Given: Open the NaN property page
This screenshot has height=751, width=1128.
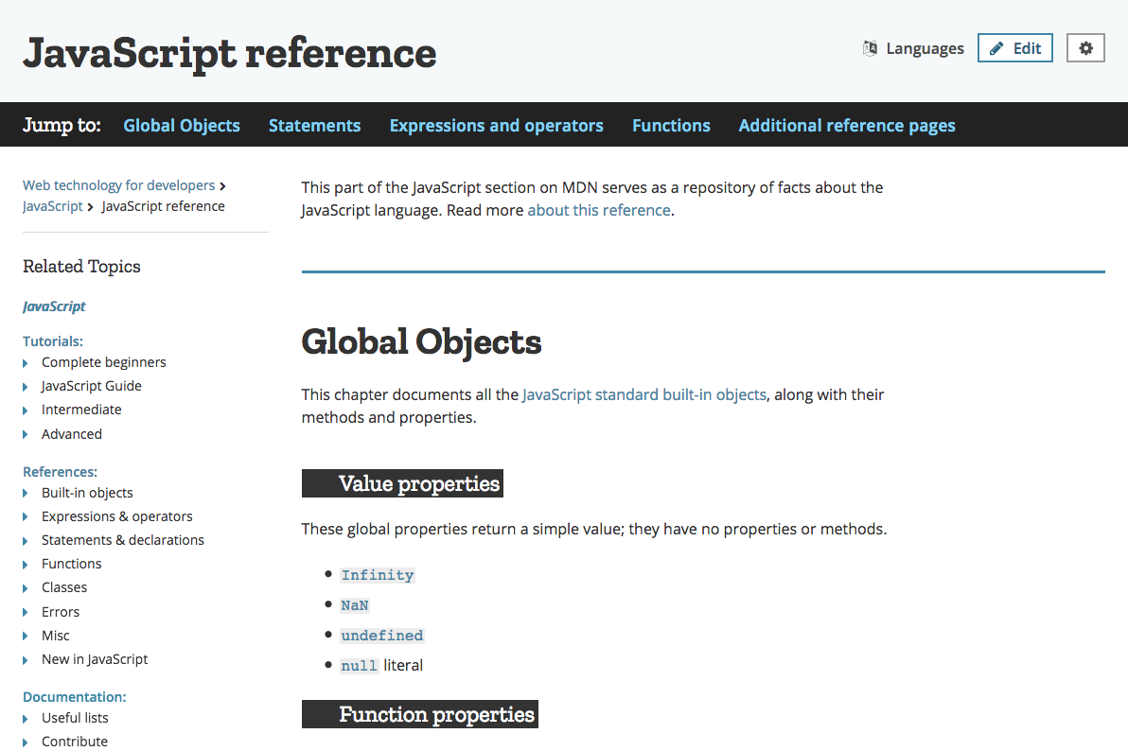Looking at the screenshot, I should 355,605.
